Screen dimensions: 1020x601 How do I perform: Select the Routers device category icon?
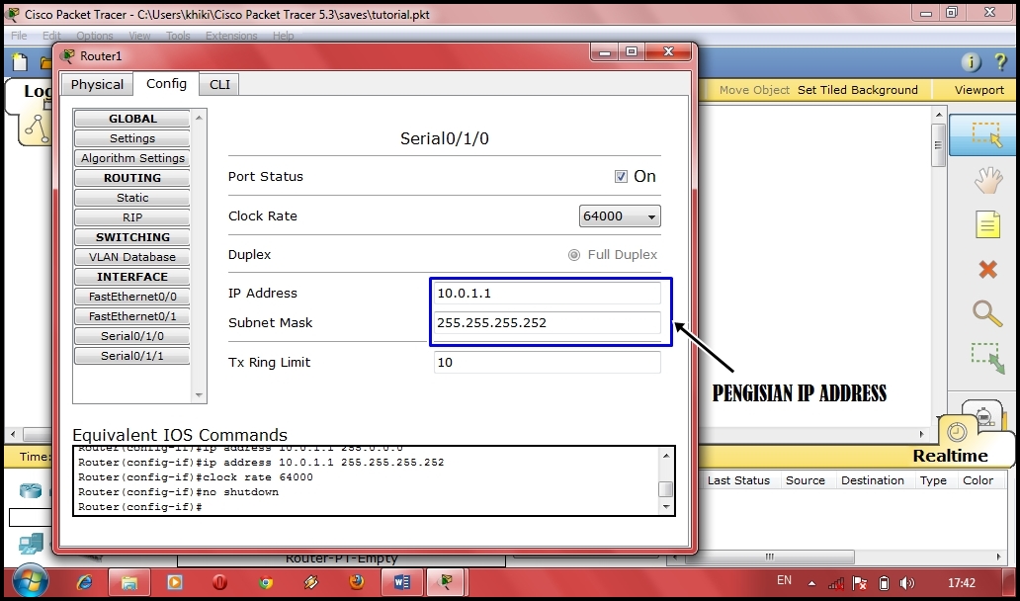pyautogui.click(x=30, y=489)
